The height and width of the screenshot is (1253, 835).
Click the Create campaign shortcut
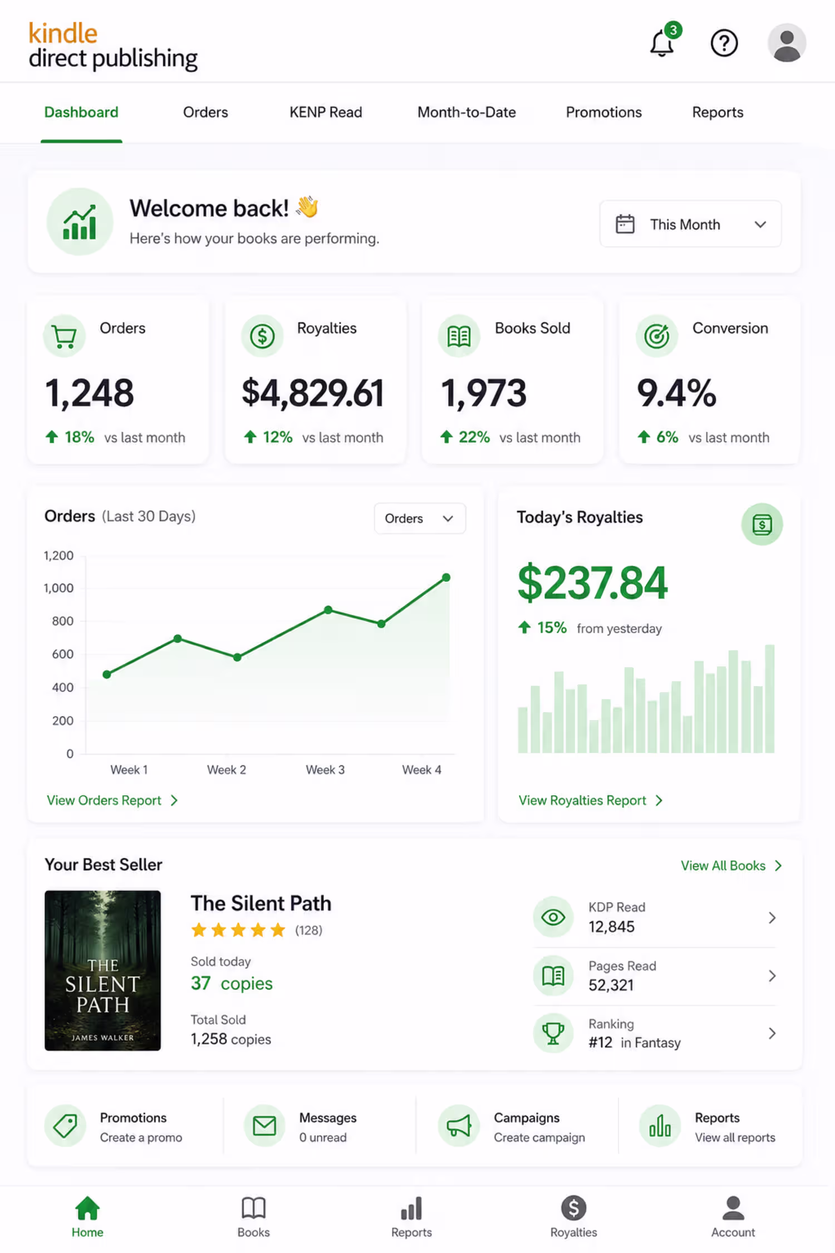click(539, 1137)
